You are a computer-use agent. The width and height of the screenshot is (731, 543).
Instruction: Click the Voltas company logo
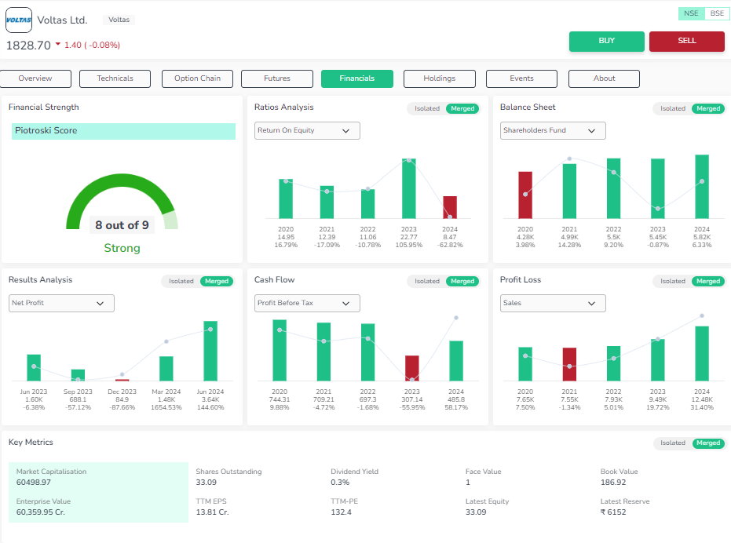19,20
